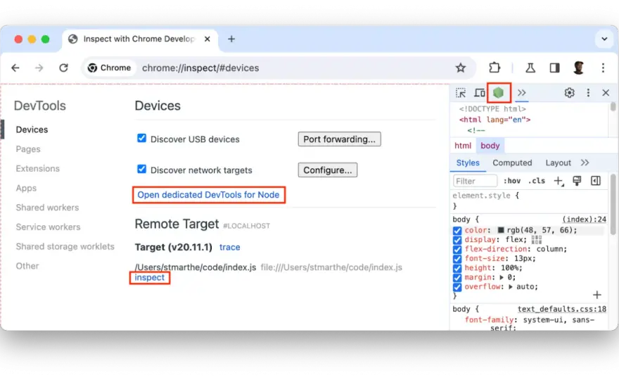Select the body breadcrumb element
Image resolution: width=619 pixels, height=380 pixels.
490,146
